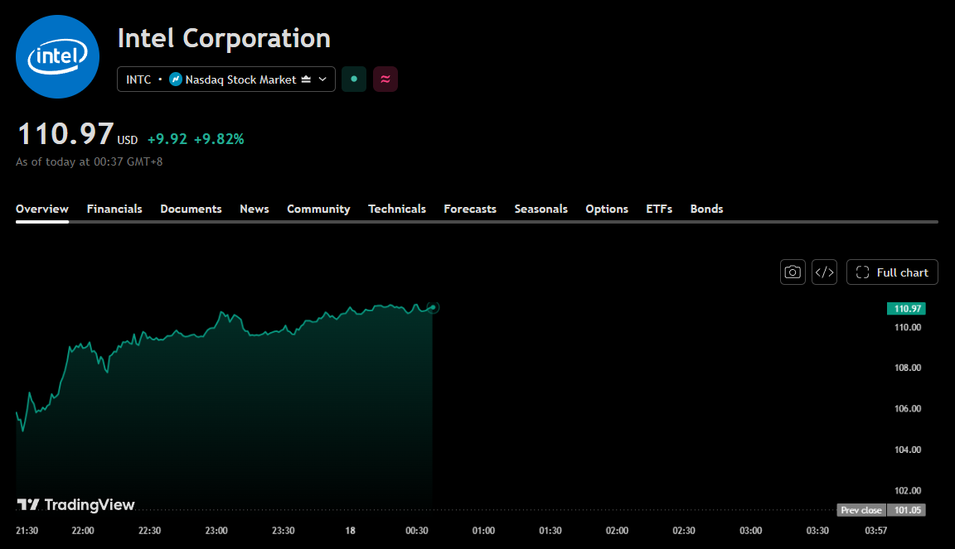Click the Prev close label
955x549 pixels.
861,510
